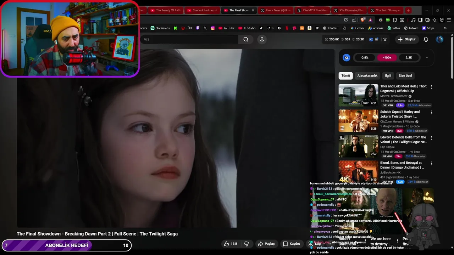Switch to The Beauty Of A Gi tab
The image size is (454, 255).
165,10
